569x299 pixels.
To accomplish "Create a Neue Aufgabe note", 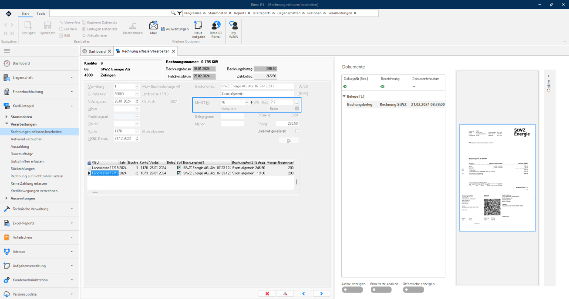I will [x=198, y=30].
